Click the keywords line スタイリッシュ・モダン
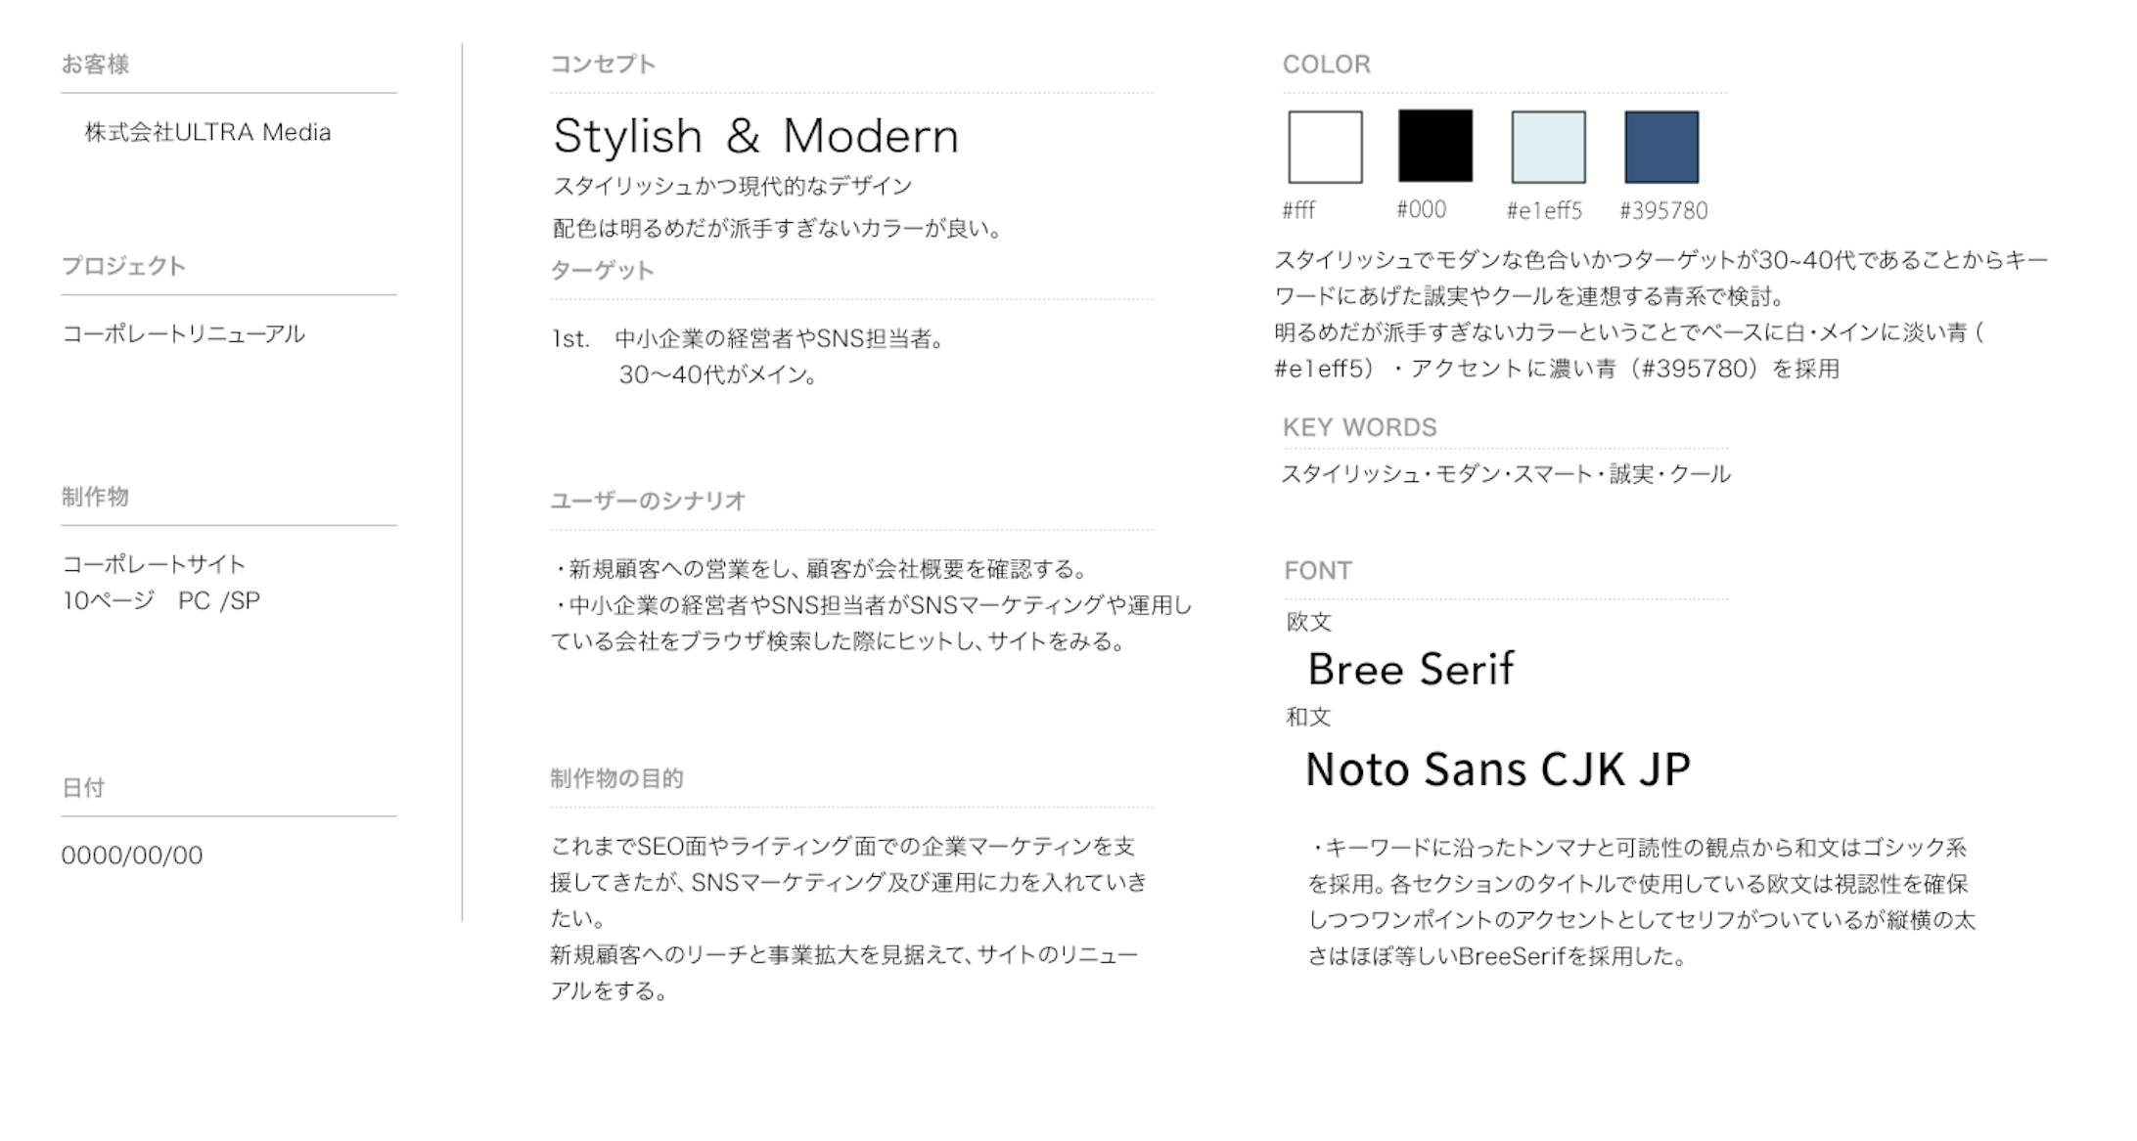Screen dimensions: 2137x1141 click(1505, 474)
